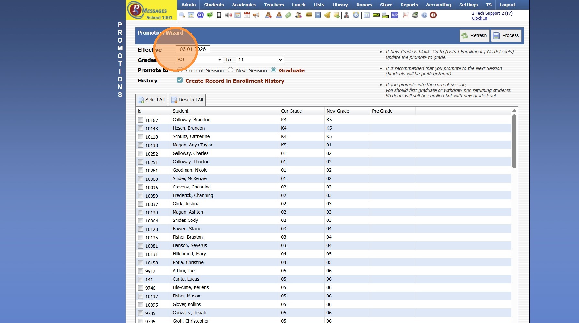Image resolution: width=579 pixels, height=323 pixels.
Task: Click the Effective date input field
Action: (x=193, y=49)
